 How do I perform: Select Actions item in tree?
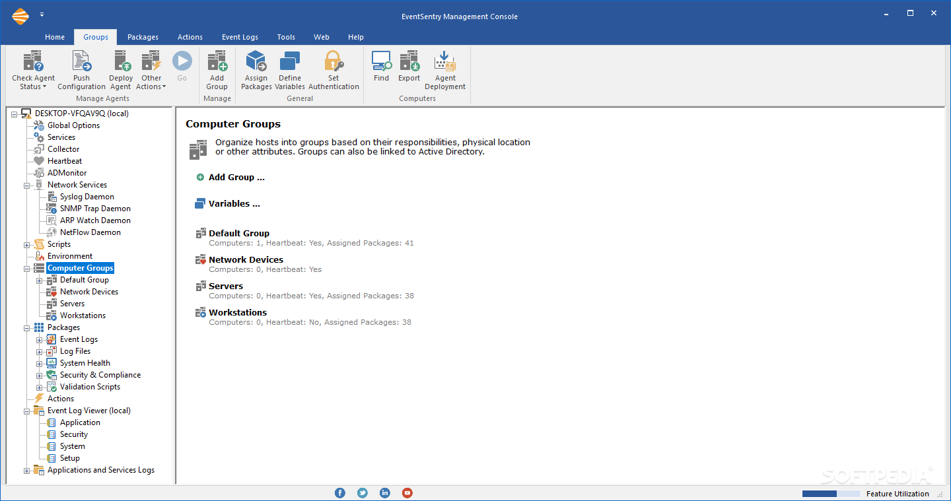[x=61, y=399]
